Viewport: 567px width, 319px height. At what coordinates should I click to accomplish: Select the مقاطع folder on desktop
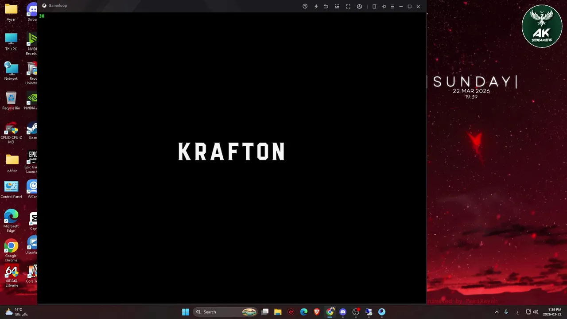pyautogui.click(x=12, y=163)
